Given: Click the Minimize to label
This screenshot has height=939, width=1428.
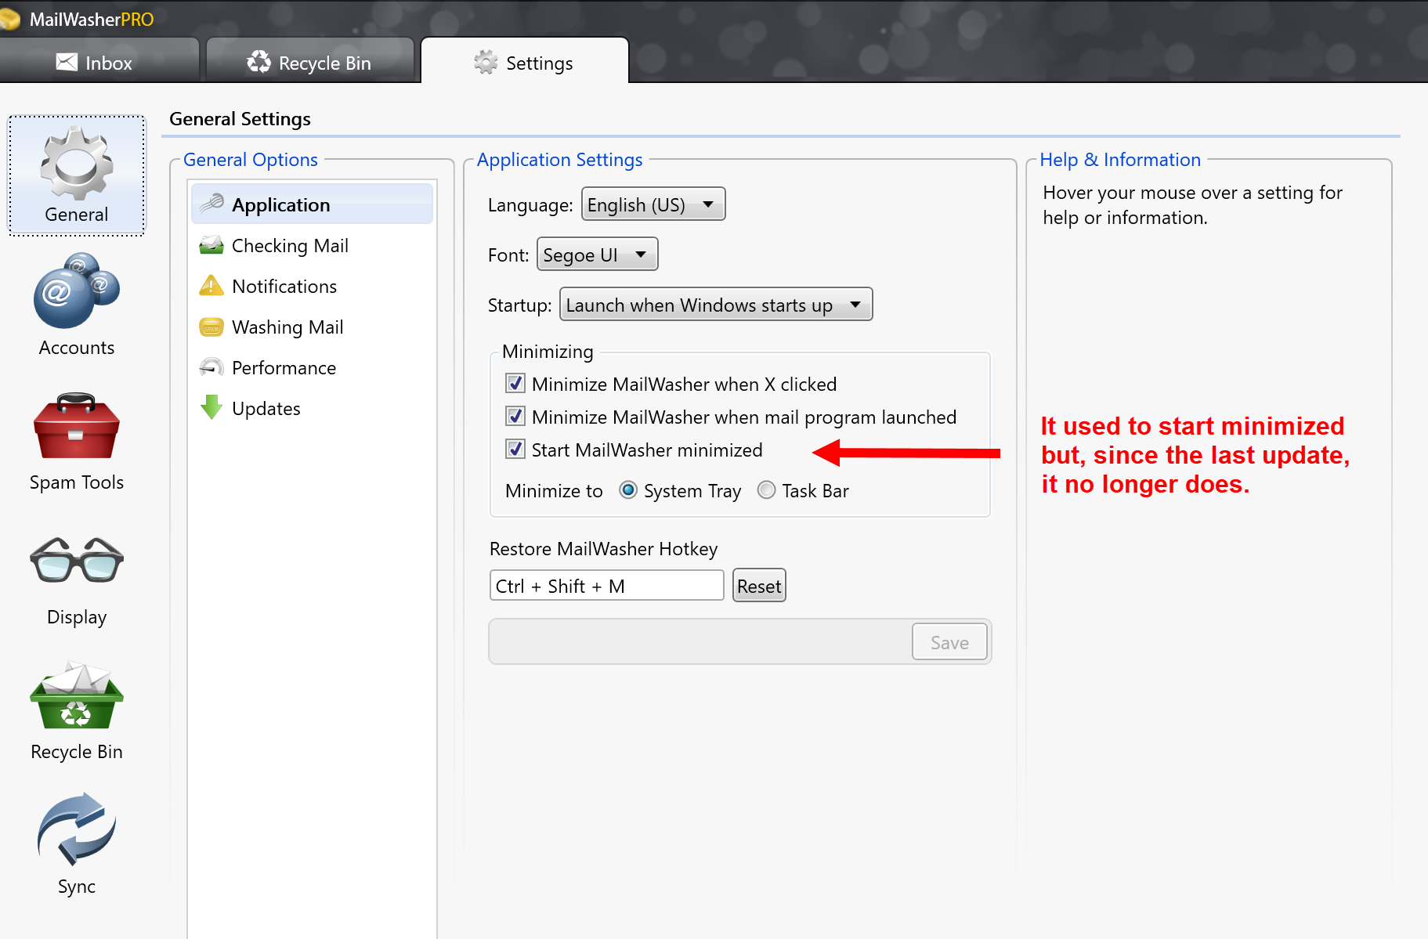Looking at the screenshot, I should [x=554, y=491].
